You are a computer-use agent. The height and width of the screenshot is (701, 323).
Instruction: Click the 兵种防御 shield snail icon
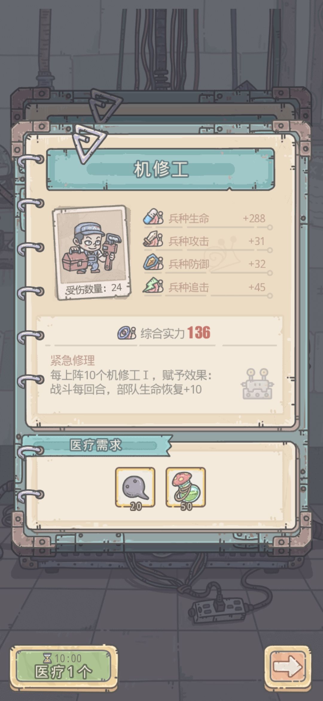point(153,262)
